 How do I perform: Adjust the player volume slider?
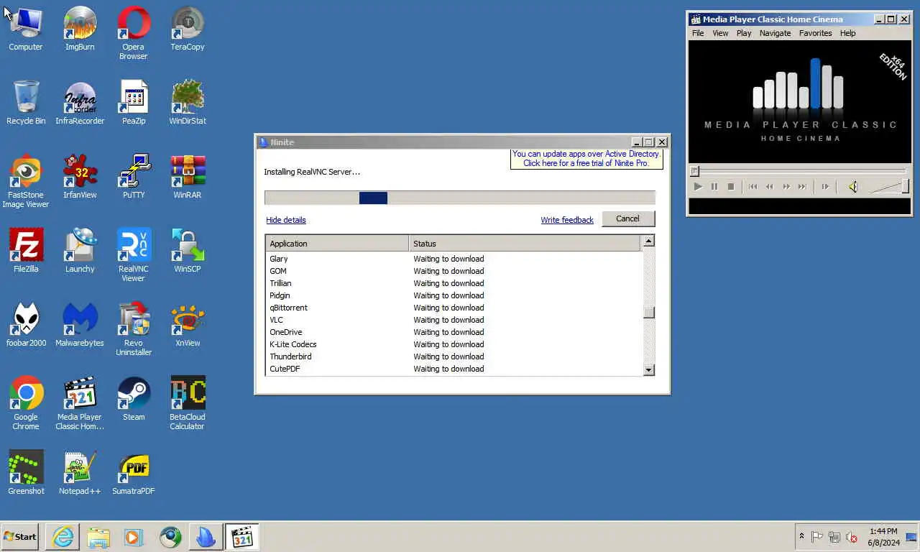coord(889,187)
